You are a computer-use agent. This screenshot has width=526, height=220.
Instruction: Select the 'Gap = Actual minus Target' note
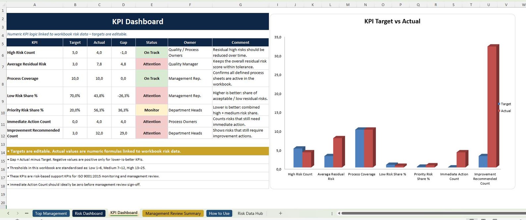(x=138, y=159)
